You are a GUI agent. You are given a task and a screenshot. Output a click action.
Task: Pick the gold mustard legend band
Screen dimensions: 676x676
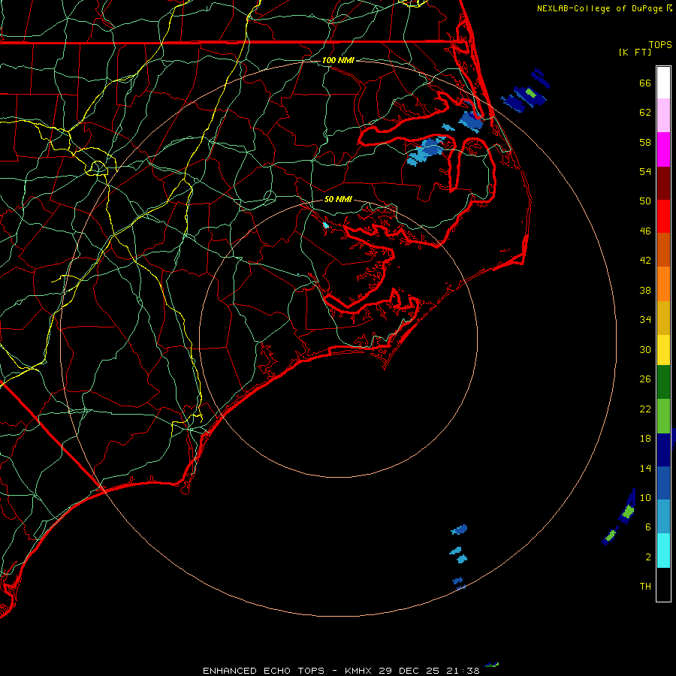[x=663, y=318]
